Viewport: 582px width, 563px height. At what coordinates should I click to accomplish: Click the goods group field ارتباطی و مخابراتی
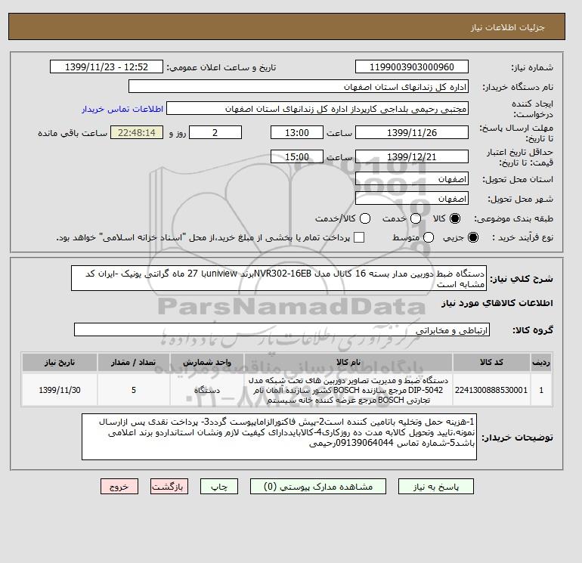pyautogui.click(x=282, y=329)
